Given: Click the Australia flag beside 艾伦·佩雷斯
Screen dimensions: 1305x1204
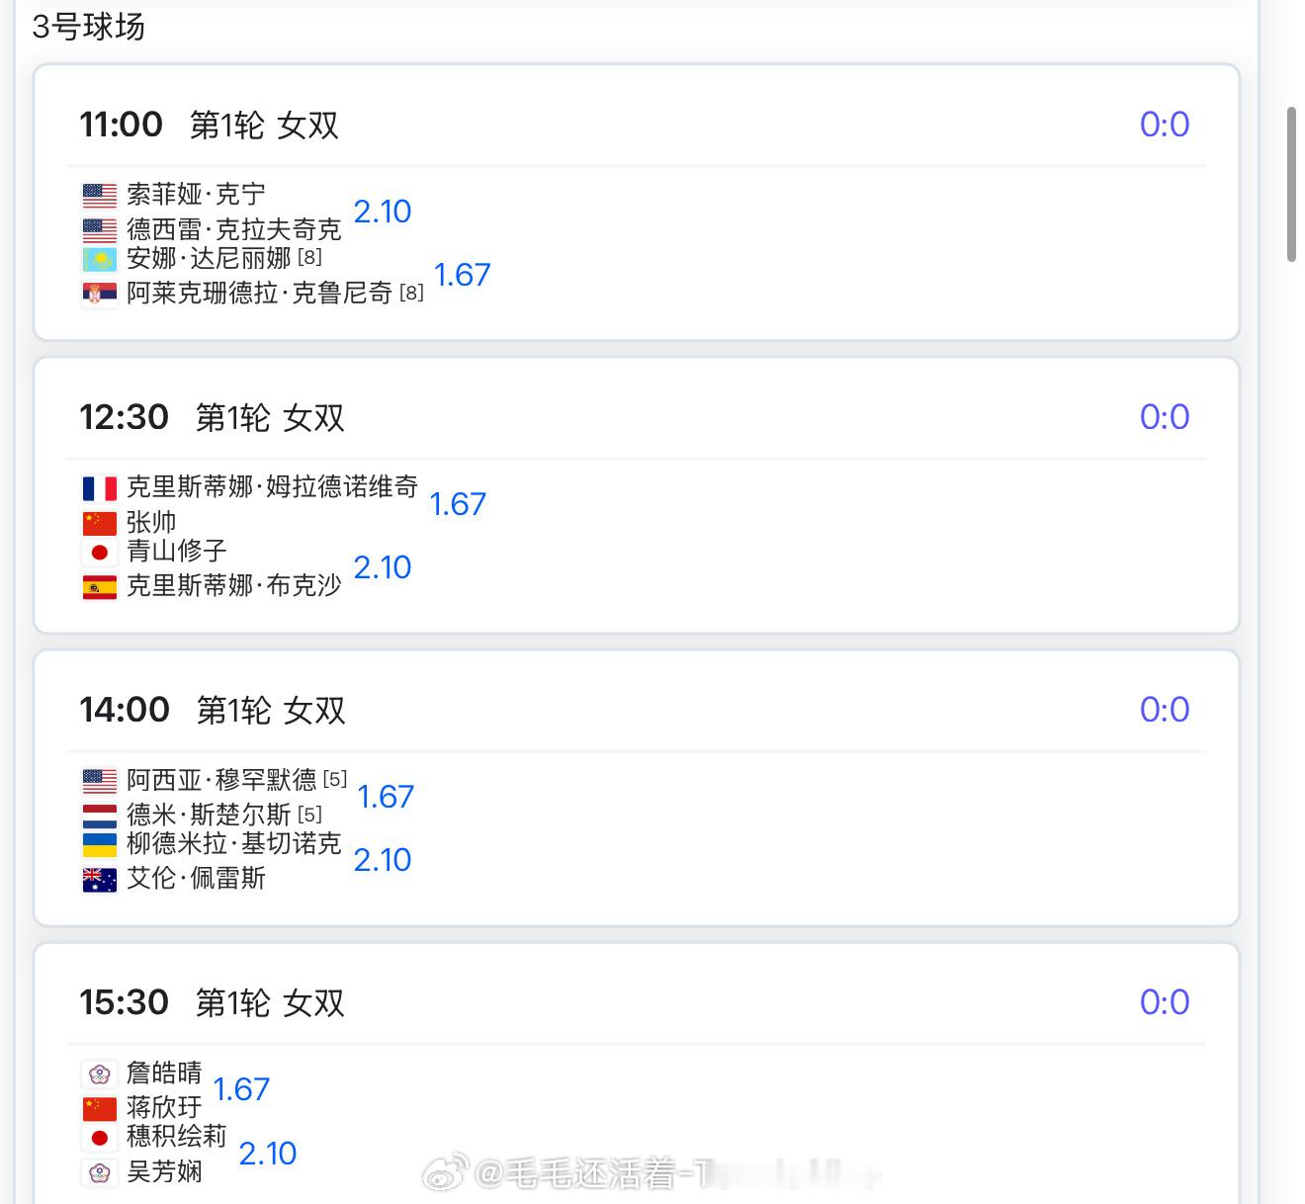Looking at the screenshot, I should click(99, 879).
